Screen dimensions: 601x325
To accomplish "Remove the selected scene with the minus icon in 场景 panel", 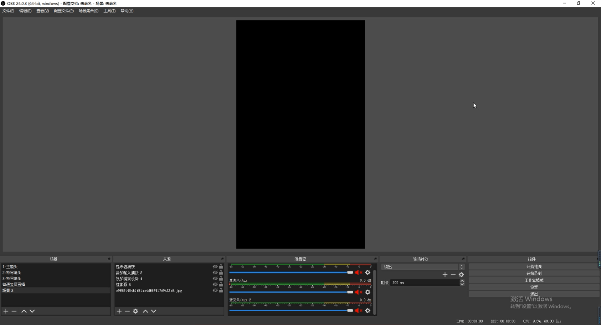I will pos(14,311).
